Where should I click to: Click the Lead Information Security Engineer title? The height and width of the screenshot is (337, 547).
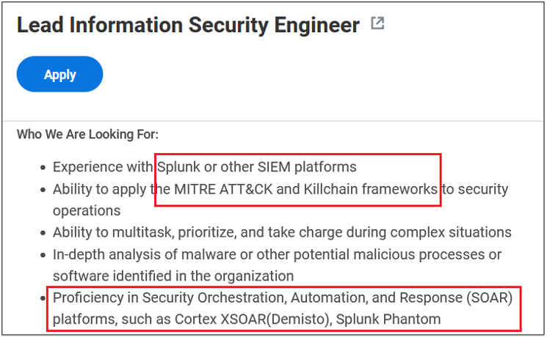click(x=189, y=25)
